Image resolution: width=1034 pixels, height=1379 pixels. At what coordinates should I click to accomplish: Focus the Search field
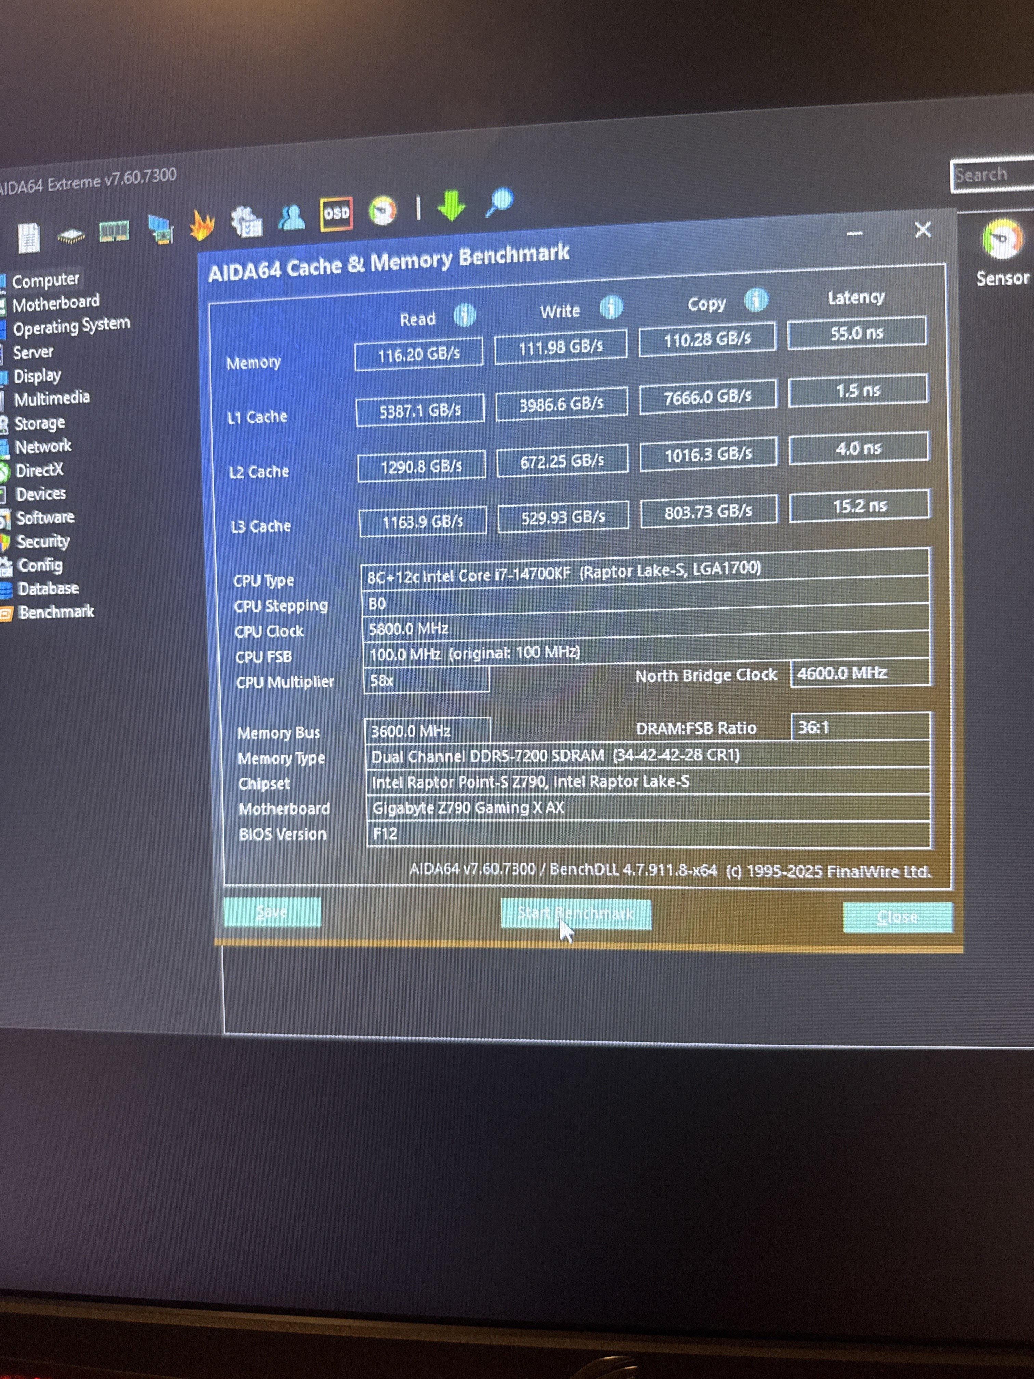[x=993, y=174]
